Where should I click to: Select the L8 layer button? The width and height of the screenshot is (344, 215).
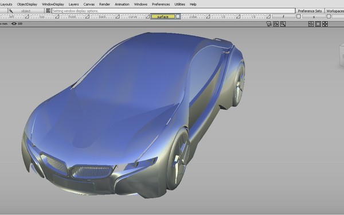224,17
